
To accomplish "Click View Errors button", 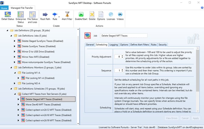I will click(x=172, y=118).
